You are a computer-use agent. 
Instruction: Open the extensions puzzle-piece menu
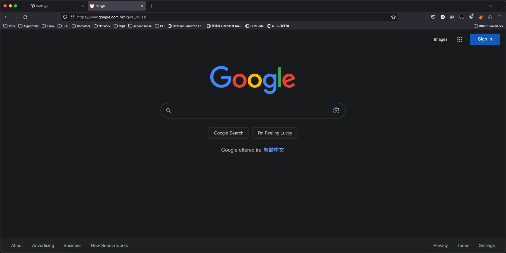(490, 17)
